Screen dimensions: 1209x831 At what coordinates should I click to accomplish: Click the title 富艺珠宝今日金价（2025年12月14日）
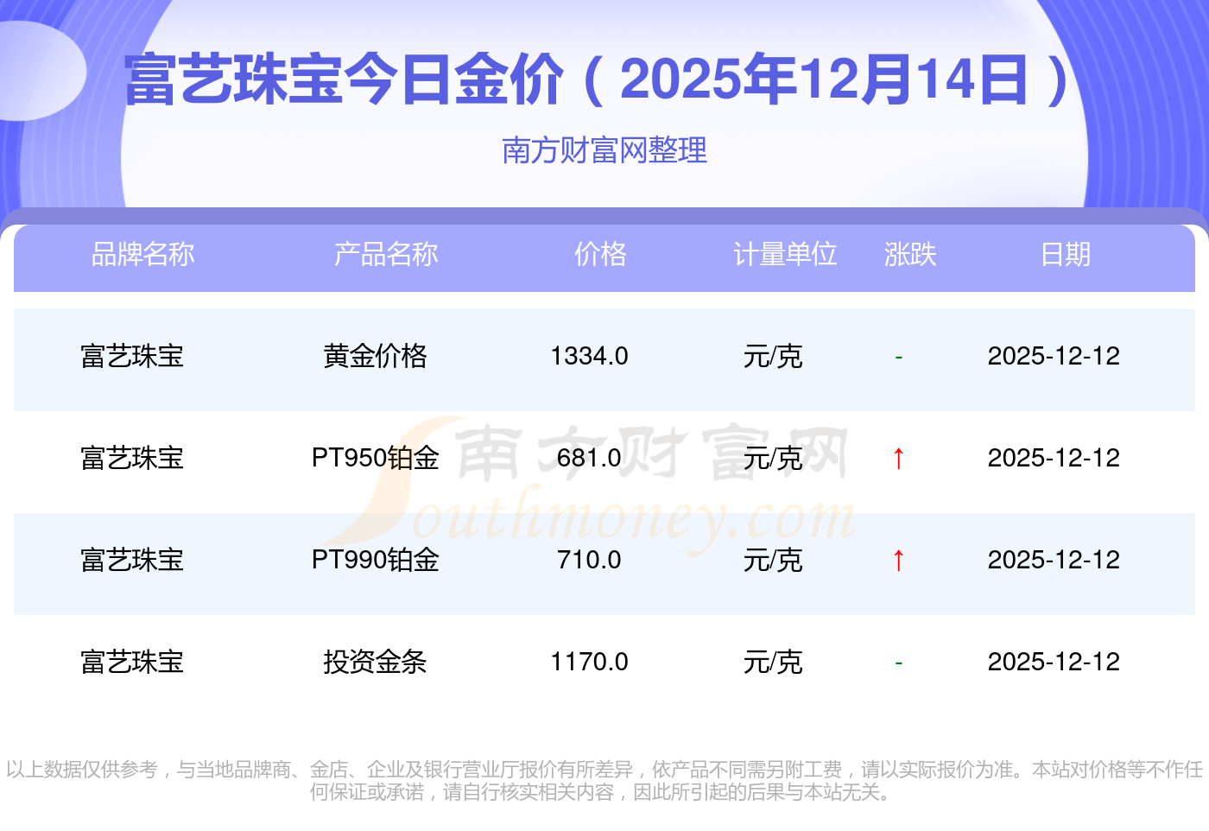click(x=598, y=79)
